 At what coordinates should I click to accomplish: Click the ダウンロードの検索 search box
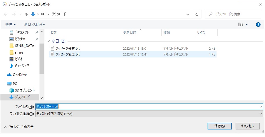pyautogui.click(x=233, y=14)
